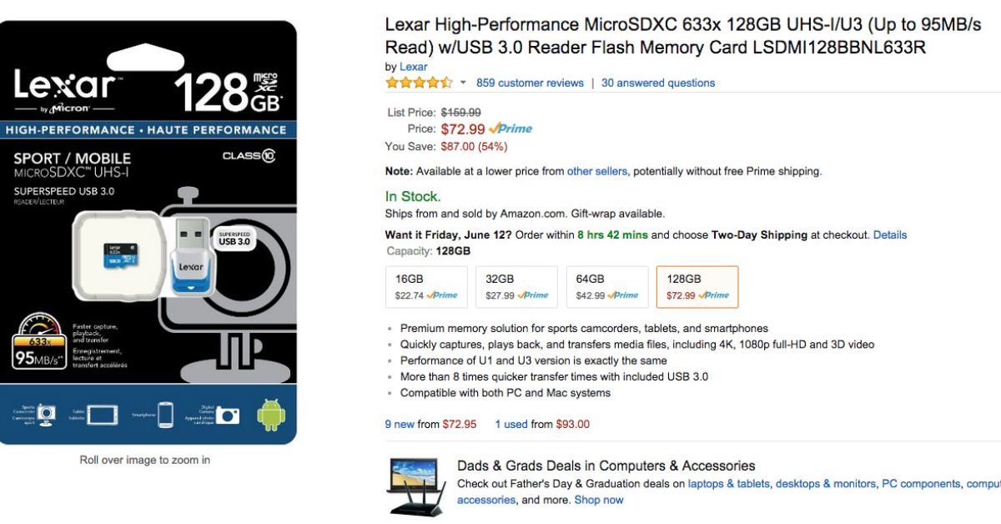Open the desktops & monitors deals link
This screenshot has width=1001, height=524.
(826, 483)
